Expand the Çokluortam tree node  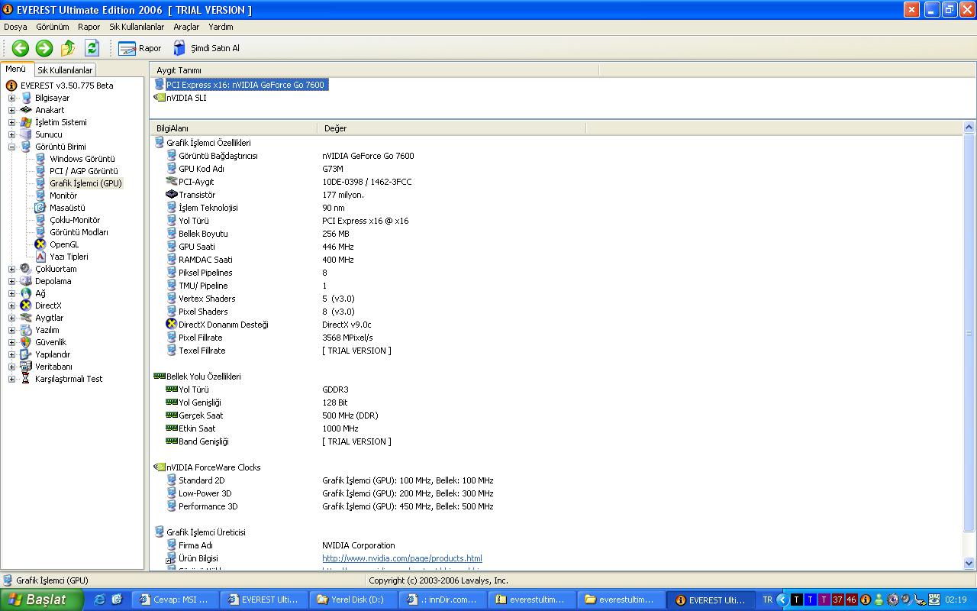coord(11,269)
